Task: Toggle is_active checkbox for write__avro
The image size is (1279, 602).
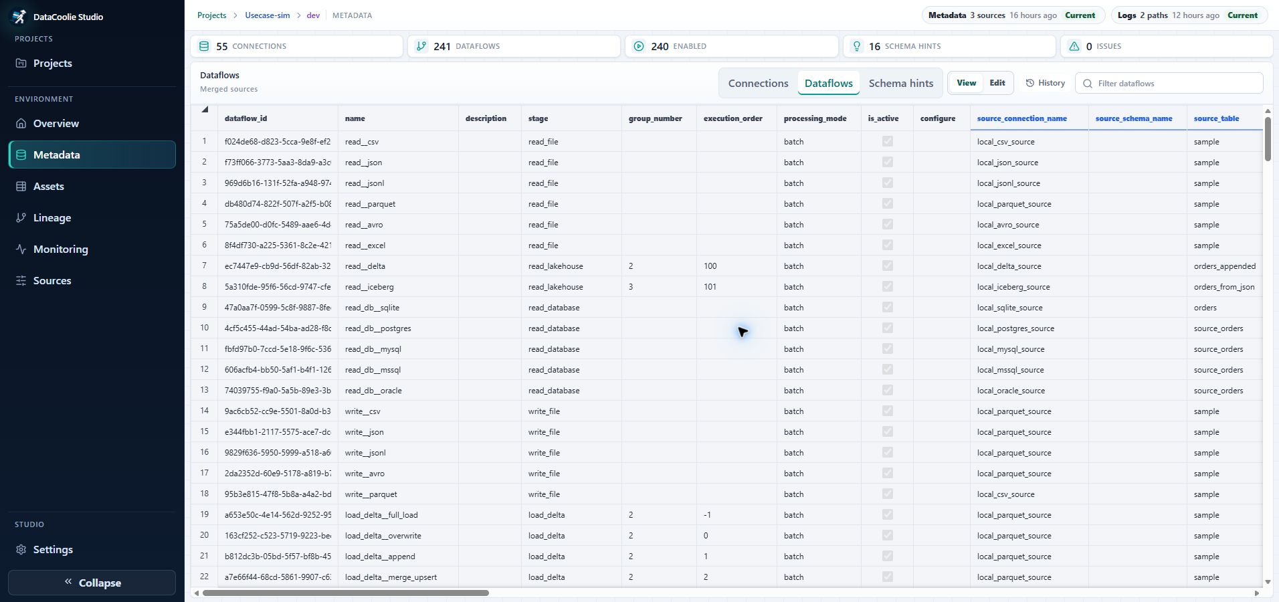Action: click(887, 473)
